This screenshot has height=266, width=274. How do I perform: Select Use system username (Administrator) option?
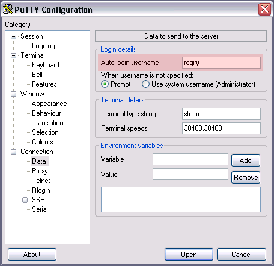pos(145,84)
